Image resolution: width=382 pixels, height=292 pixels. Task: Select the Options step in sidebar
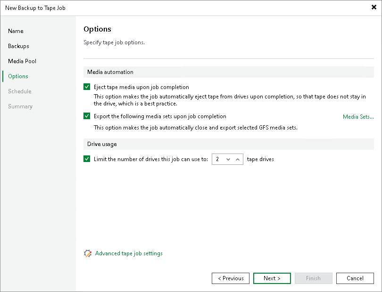(x=18, y=76)
